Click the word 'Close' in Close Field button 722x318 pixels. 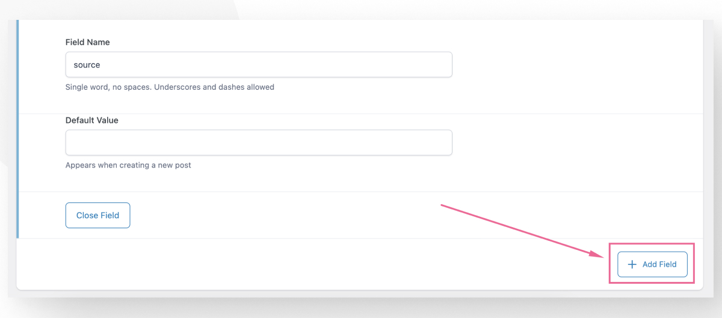(x=87, y=215)
